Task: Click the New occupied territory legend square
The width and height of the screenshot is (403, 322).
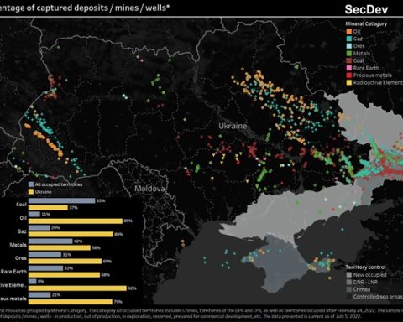Action: point(349,275)
